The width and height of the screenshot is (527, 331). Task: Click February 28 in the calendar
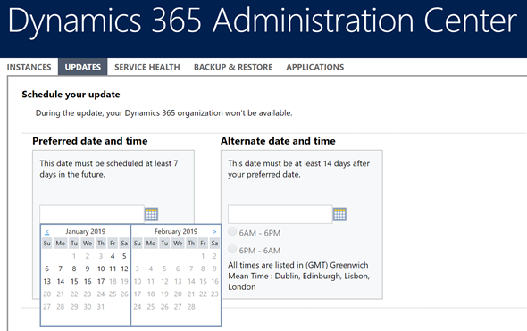tap(191, 307)
